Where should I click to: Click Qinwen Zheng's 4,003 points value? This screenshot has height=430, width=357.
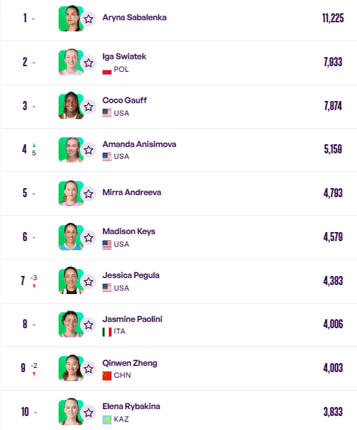[333, 368]
